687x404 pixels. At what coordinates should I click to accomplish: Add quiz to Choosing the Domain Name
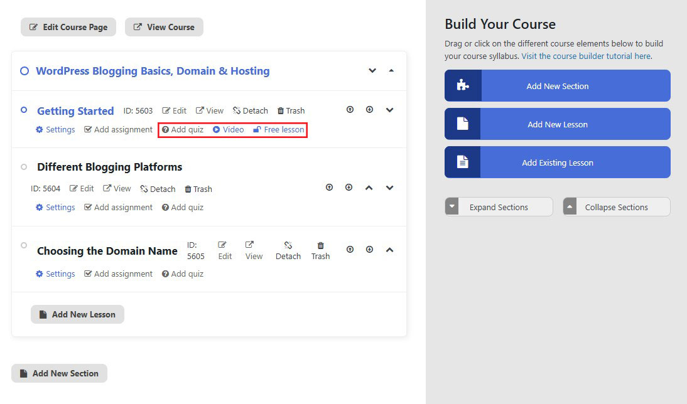pos(183,274)
